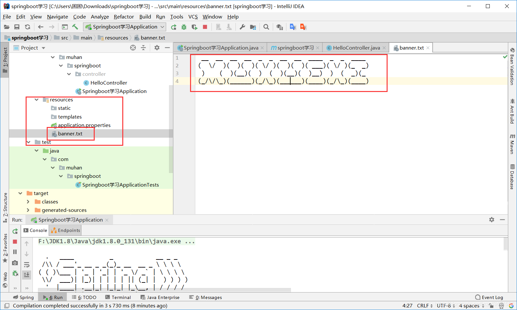517x310 pixels.
Task: Collapse the test folder
Action: pos(29,142)
